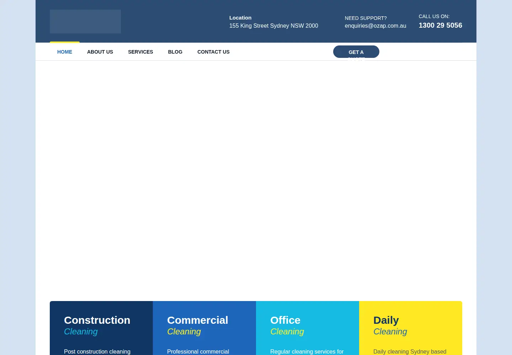Click "Daily cleaning Sydney based" text
Image resolution: width=512 pixels, height=355 pixels.
[410, 351]
